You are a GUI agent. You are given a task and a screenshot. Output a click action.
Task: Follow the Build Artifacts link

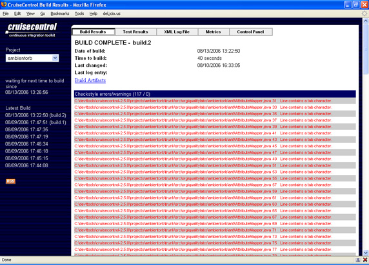pos(90,80)
